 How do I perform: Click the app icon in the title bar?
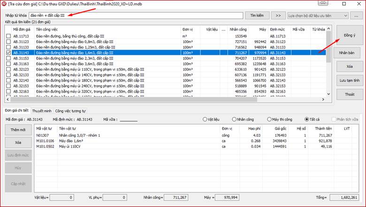(x=4, y=4)
